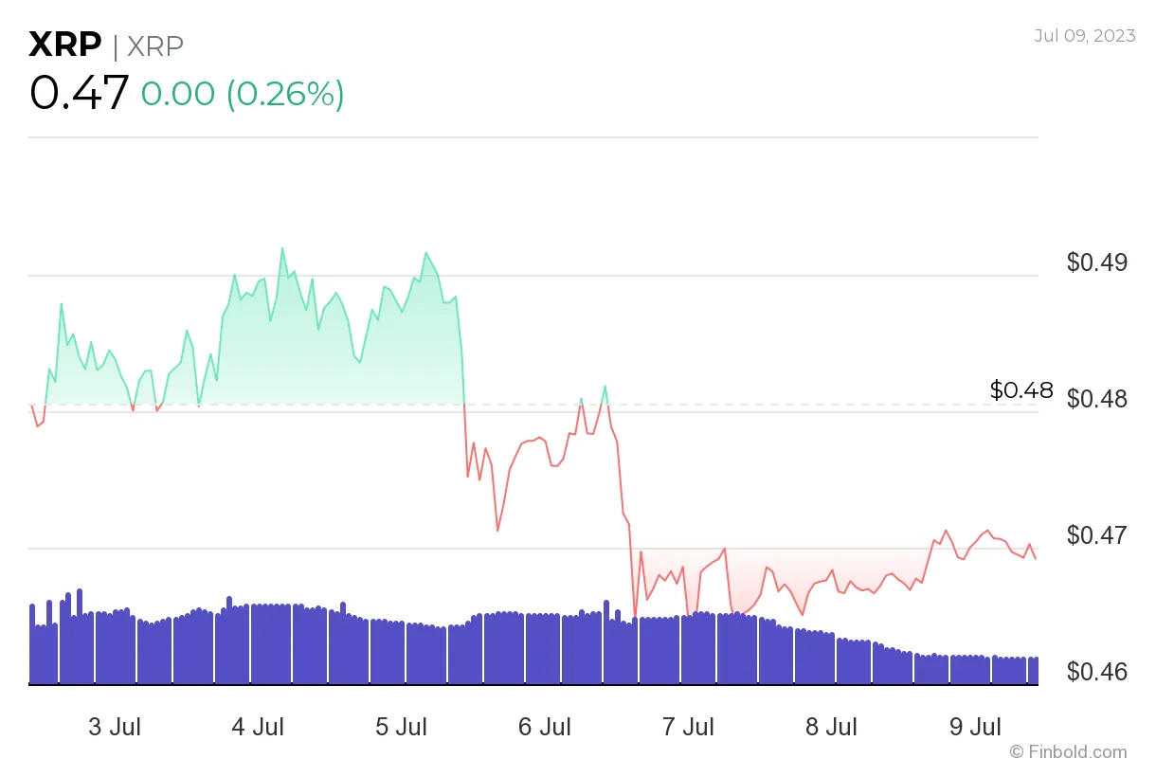The height and width of the screenshot is (777, 1156).
Task: Select the 6 Jul date label
Action: [x=545, y=728]
